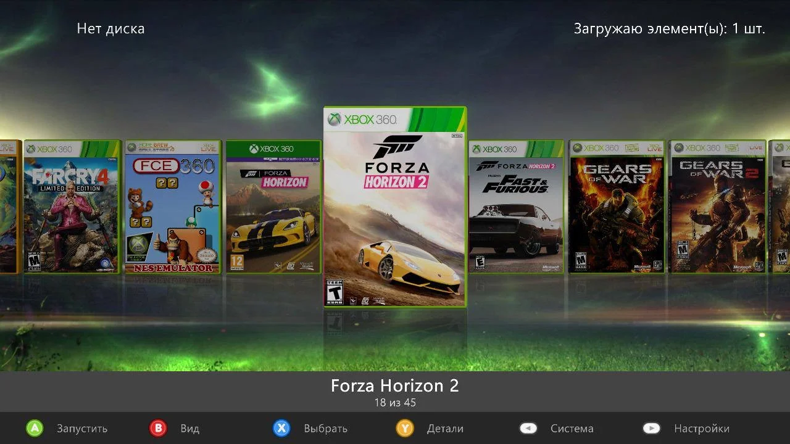Screen dimensions: 790x444
Task: Click the 'Нет диска' status text
Action: tap(110, 28)
